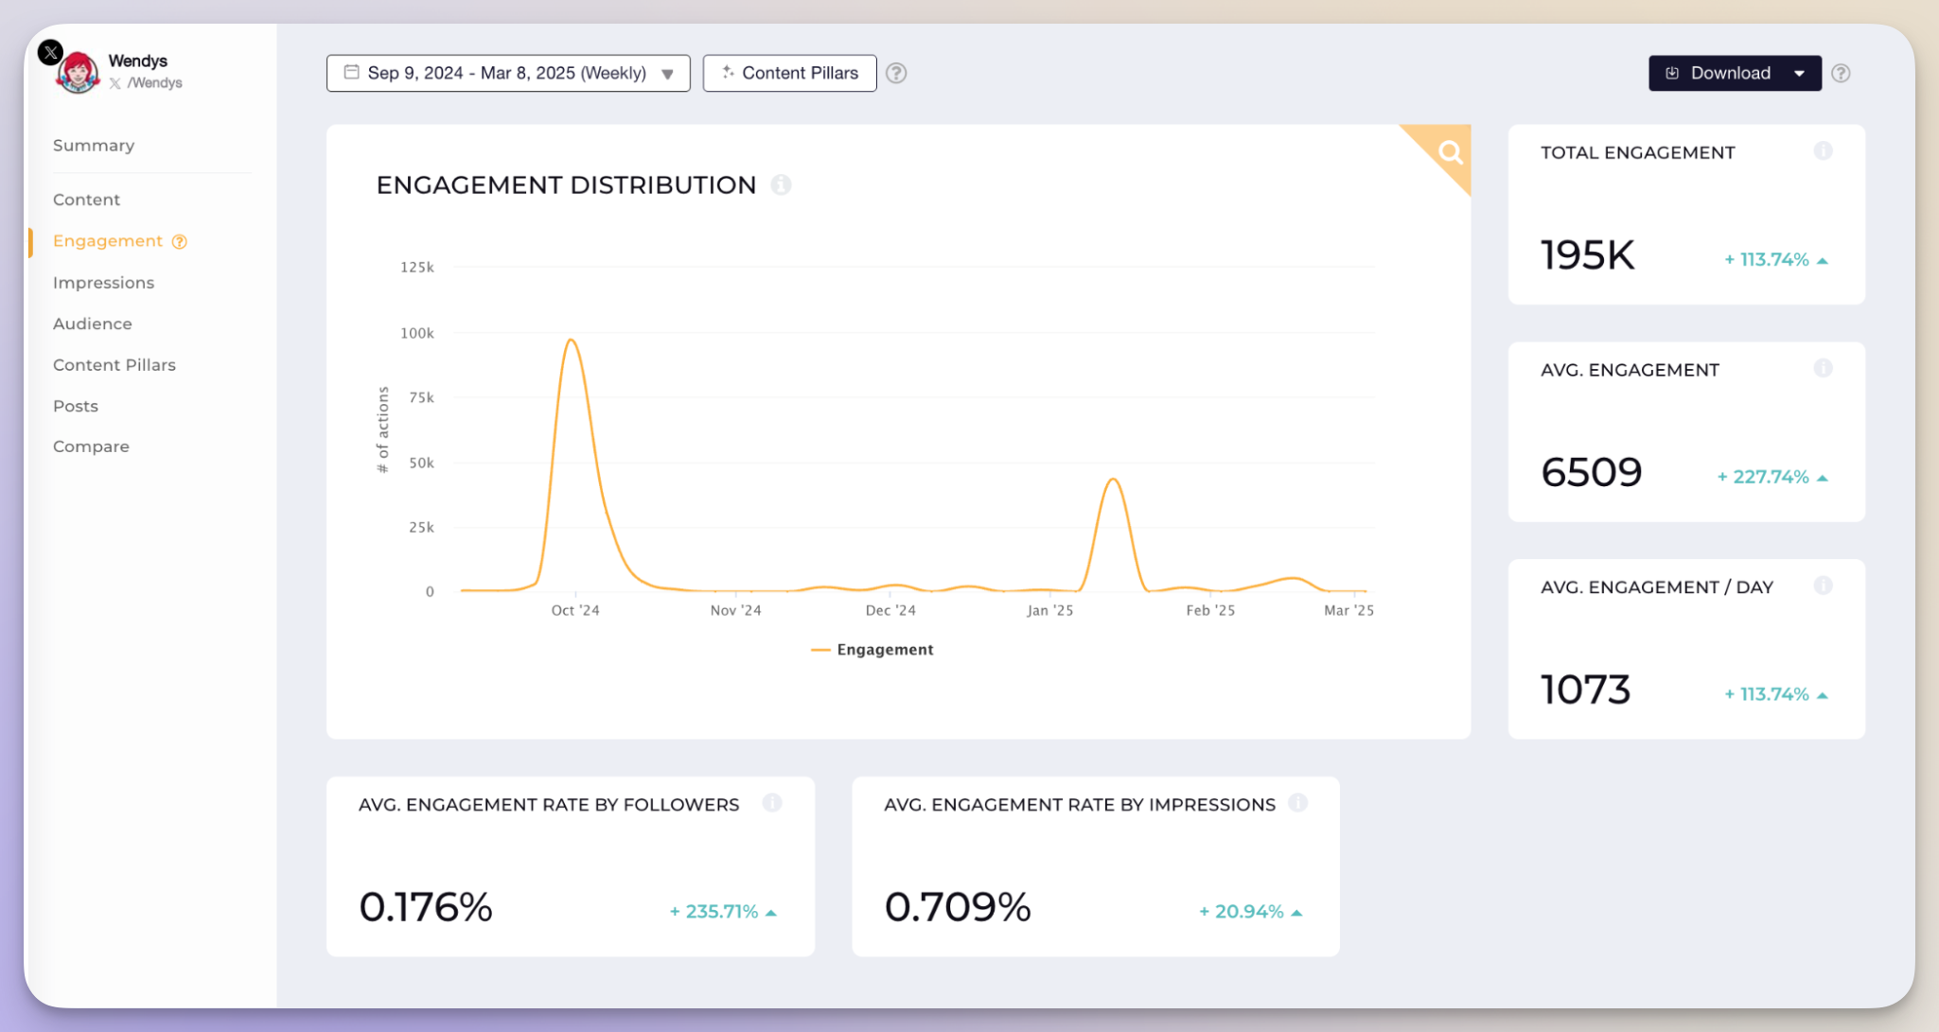Go to the Posts section
Image resolution: width=1939 pixels, height=1032 pixels.
coord(76,406)
